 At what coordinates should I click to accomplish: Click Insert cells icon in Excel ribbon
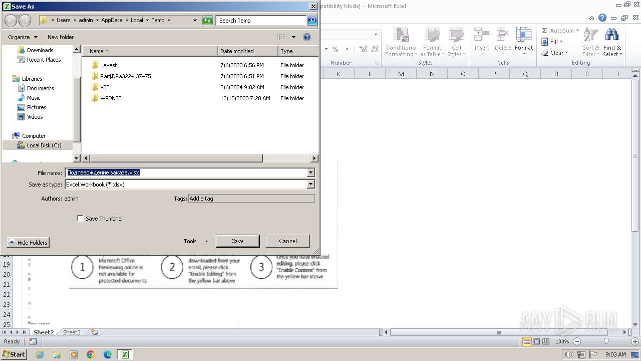pos(482,35)
